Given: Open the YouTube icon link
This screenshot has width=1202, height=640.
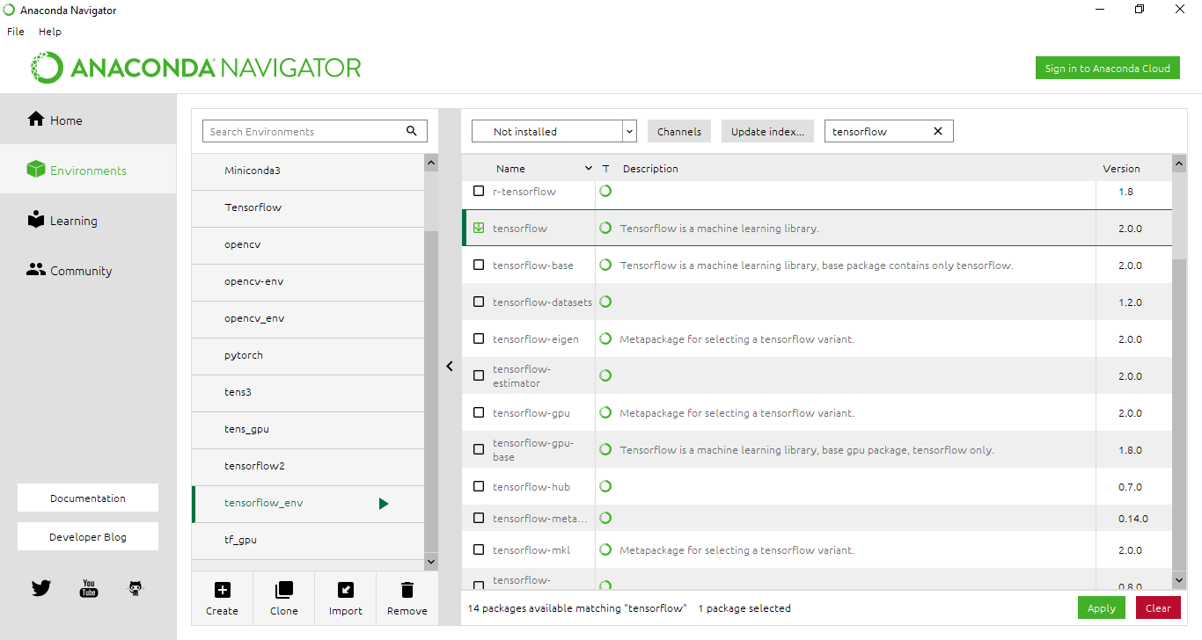Looking at the screenshot, I should [x=89, y=588].
